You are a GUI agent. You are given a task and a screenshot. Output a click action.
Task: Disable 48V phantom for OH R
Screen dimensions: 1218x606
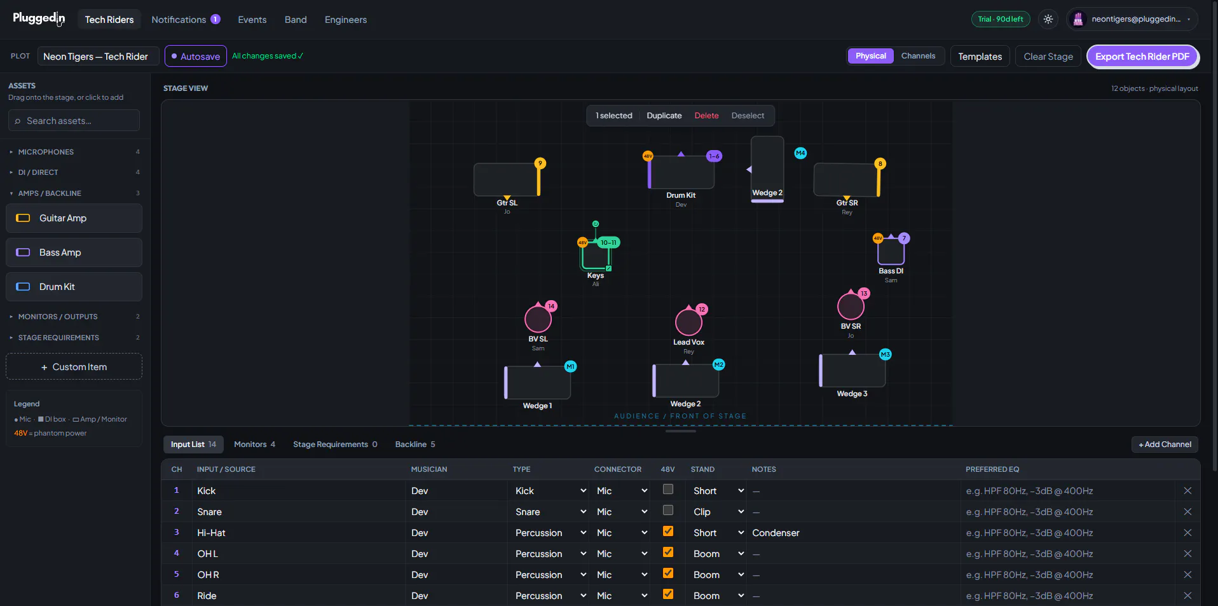pyautogui.click(x=668, y=574)
